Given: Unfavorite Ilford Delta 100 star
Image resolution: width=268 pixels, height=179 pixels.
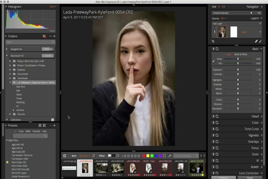Looking at the screenshot, I should [7, 162].
